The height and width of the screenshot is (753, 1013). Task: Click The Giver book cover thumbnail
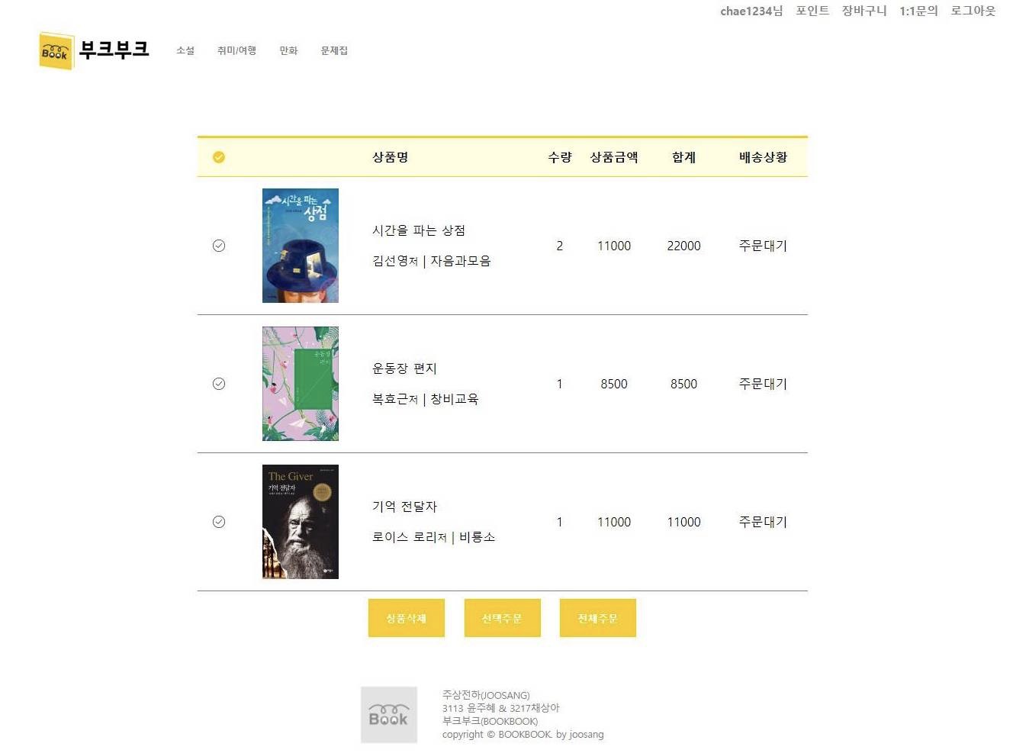point(301,522)
